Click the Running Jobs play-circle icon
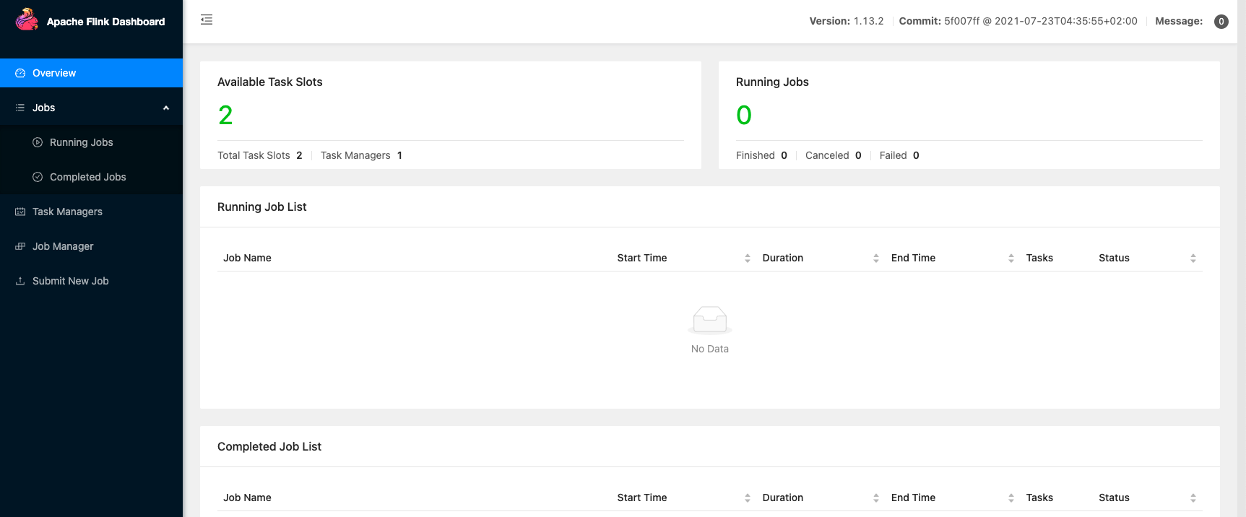This screenshot has height=517, width=1246. click(38, 142)
